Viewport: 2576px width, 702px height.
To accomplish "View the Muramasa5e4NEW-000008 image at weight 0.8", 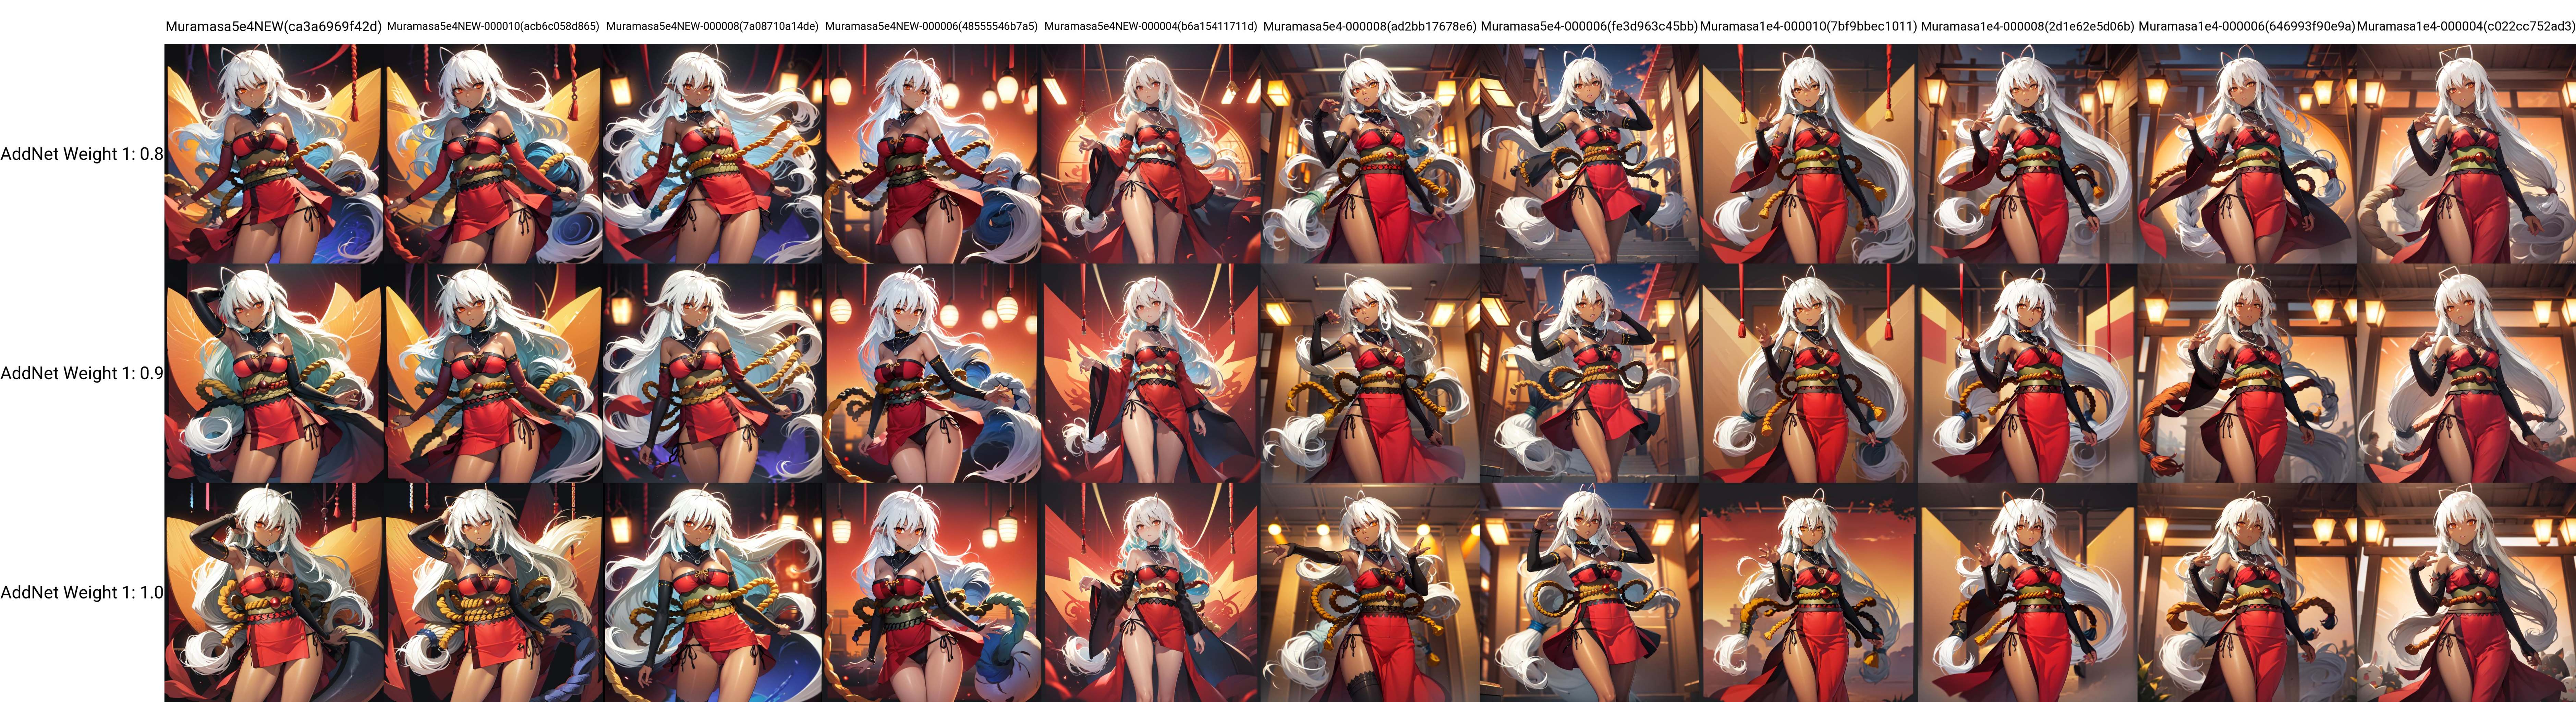I will [x=712, y=154].
